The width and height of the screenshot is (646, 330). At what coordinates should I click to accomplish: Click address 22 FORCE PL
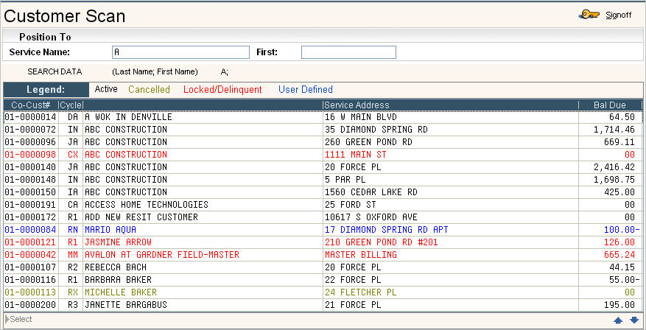[x=353, y=279]
